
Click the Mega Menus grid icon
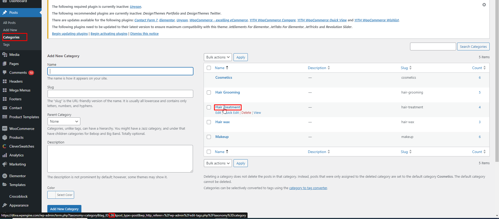coord(5,90)
